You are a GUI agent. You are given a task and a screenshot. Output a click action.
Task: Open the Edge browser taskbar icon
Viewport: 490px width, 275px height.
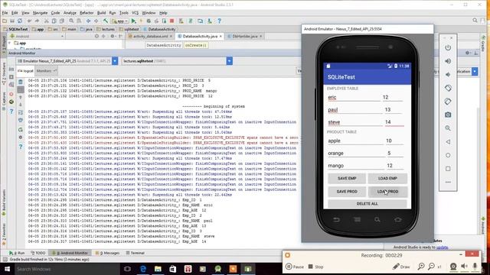click(x=143, y=269)
